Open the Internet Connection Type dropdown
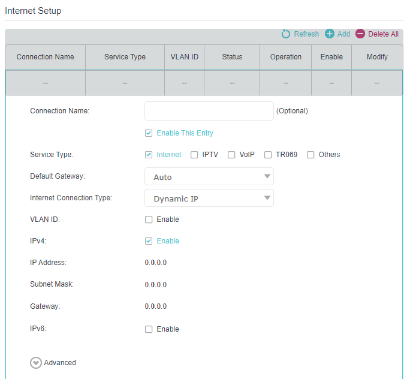Viewport: 407px width, 379px height. (x=209, y=198)
